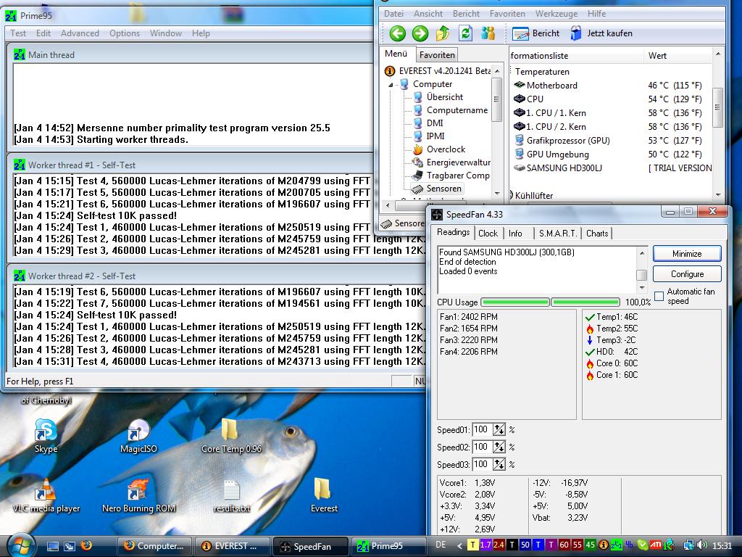Screen dimensions: 742x557
Task: Click the Speed01 stepper arrows in SpeedFan
Action: 499,429
